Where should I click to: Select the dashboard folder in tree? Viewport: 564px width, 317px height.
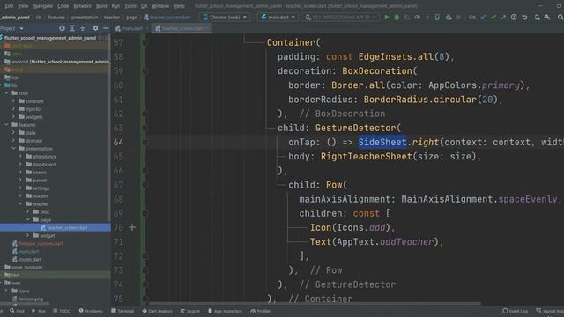click(44, 165)
